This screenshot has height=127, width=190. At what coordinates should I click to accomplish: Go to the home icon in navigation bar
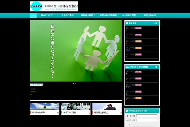pos(34,16)
